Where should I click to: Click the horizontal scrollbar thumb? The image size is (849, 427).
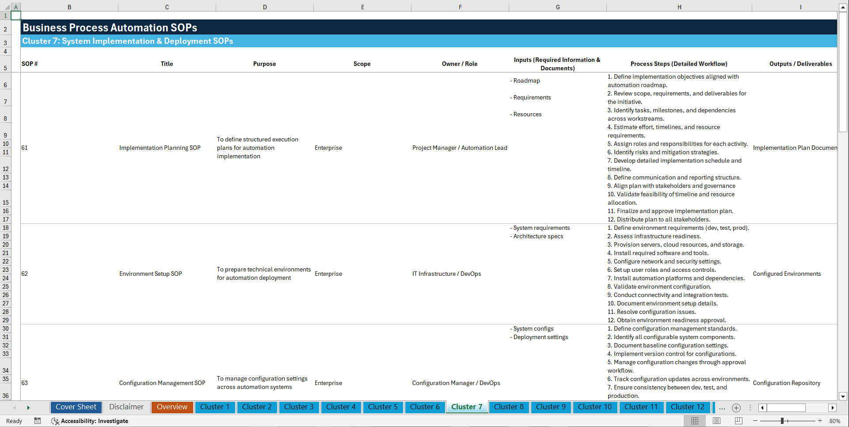(x=786, y=408)
